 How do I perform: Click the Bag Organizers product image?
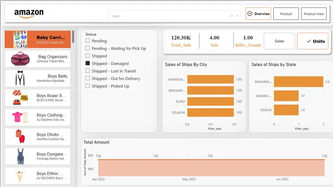click(x=20, y=59)
